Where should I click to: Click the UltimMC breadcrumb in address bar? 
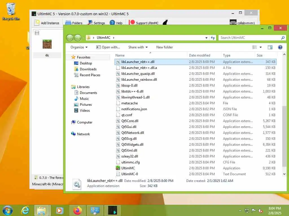[103, 38]
